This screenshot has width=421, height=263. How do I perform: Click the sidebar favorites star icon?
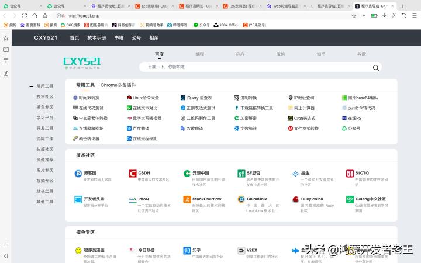click(6, 38)
